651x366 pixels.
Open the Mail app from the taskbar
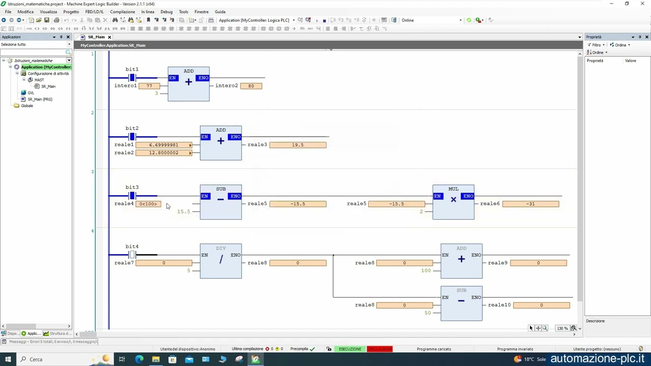(189, 359)
